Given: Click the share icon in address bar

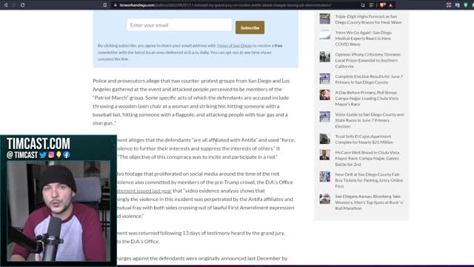Looking at the screenshot, I should (x=363, y=5).
